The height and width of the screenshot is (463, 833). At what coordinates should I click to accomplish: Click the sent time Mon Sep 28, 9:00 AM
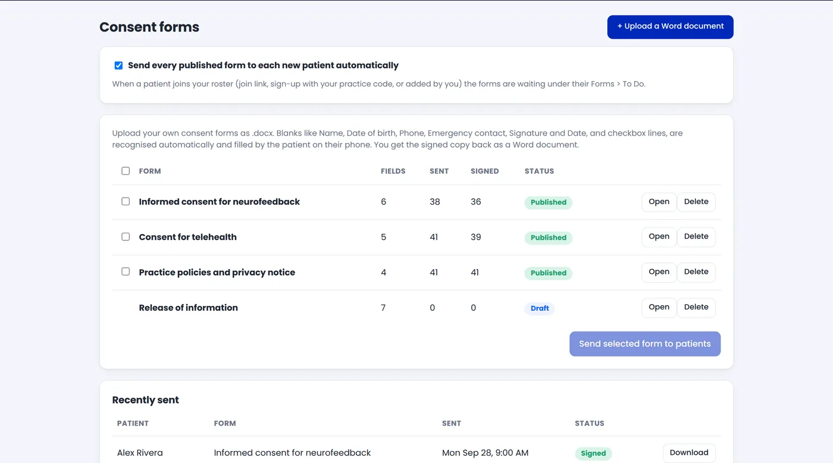(486, 453)
